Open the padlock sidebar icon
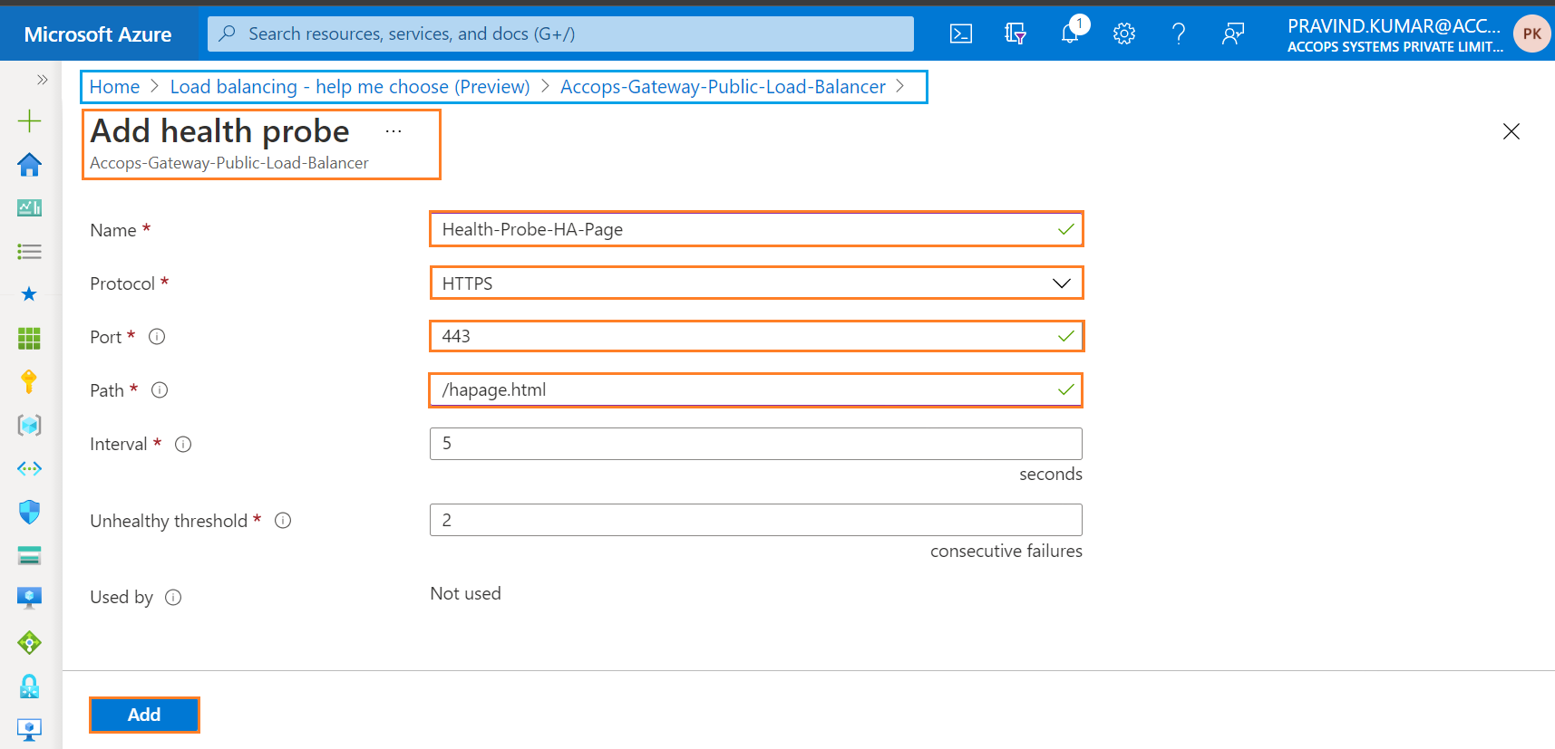Image resolution: width=1555 pixels, height=749 pixels. [x=29, y=687]
